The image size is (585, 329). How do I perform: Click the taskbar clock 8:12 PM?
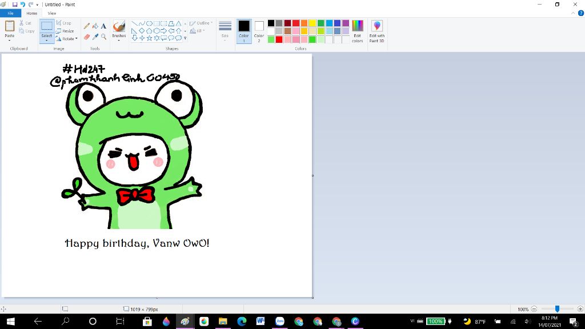point(549,321)
